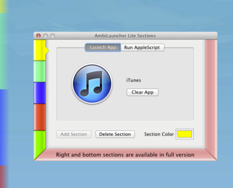This screenshot has height=188, width=233.
Task: Click the red launcher strip on desktop edge
Action: pos(4,177)
